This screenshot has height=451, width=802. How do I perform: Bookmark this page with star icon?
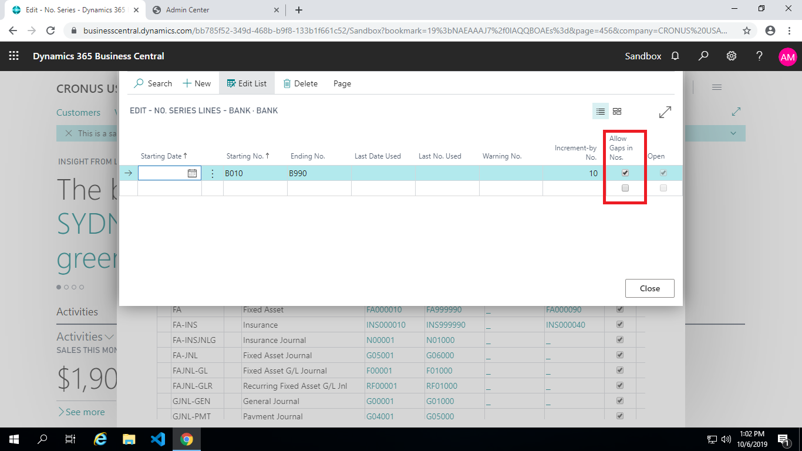(747, 31)
